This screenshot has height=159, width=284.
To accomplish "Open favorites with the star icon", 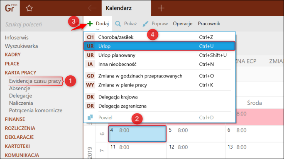I will click(x=29, y=8).
